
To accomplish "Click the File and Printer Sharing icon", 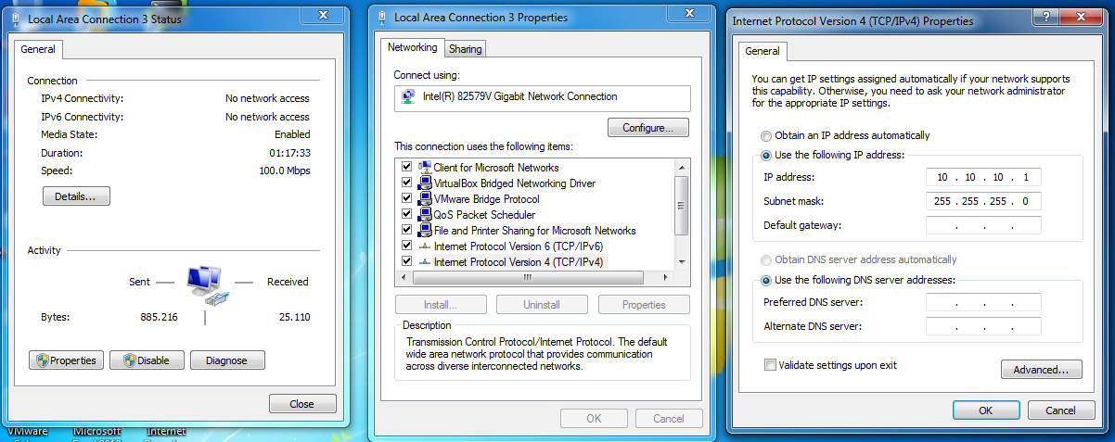I will click(x=425, y=231).
